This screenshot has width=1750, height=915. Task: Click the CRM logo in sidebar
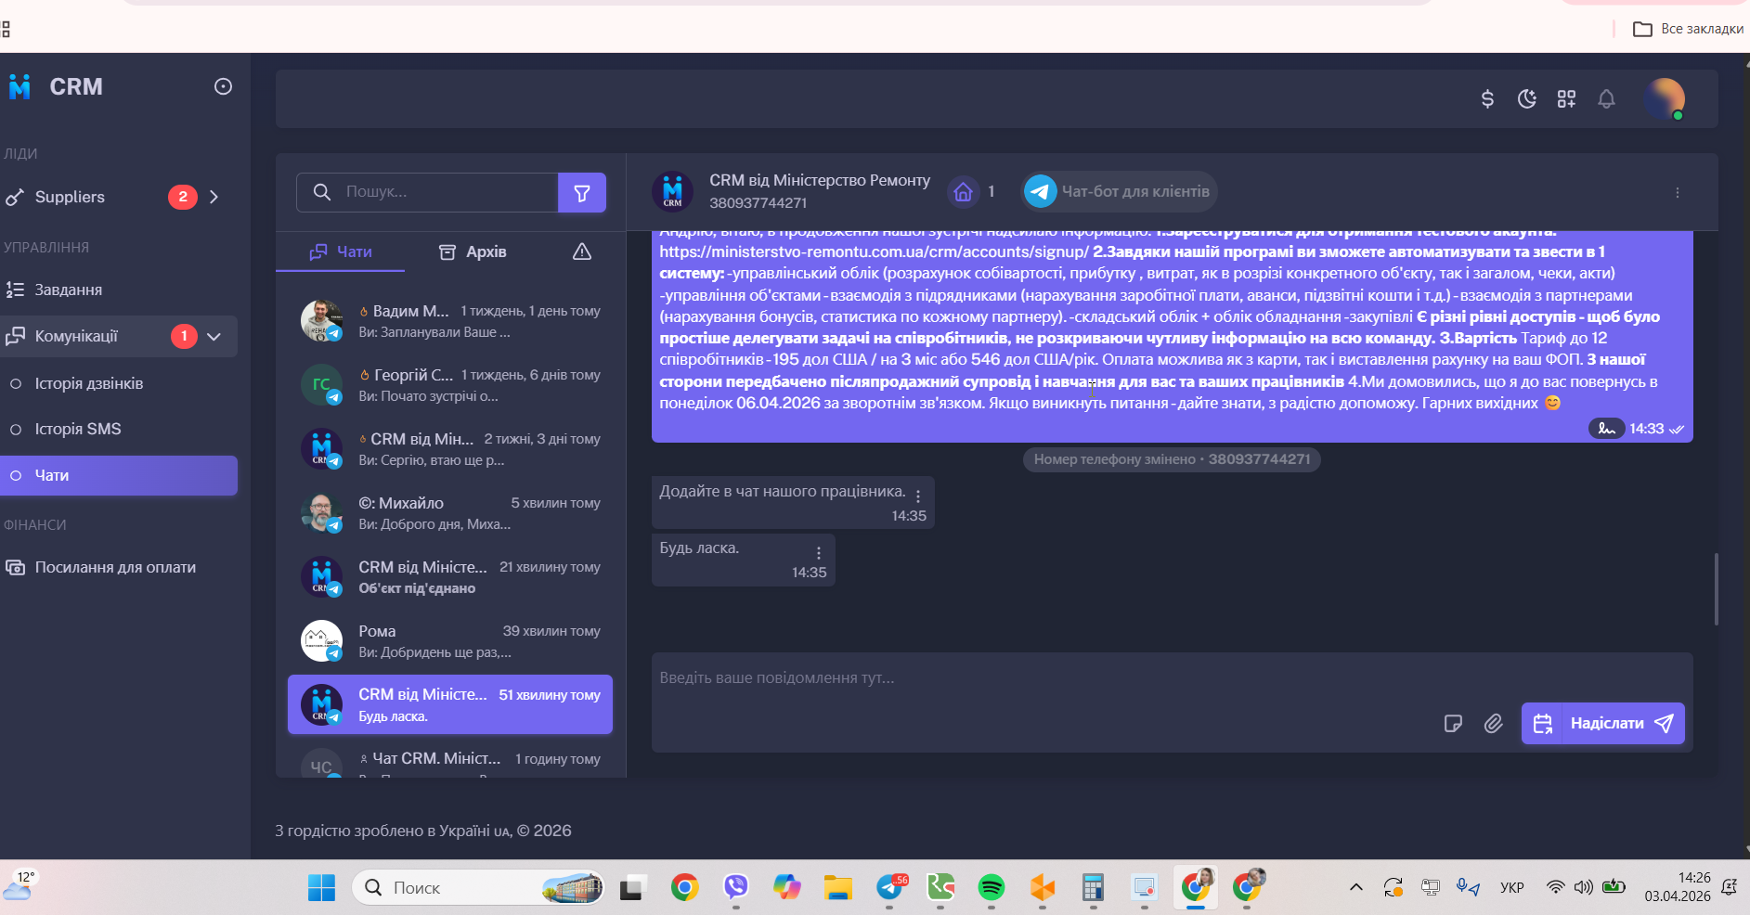[56, 86]
